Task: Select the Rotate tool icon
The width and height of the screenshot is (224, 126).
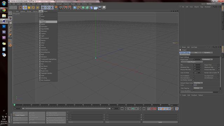Action: tap(33, 8)
